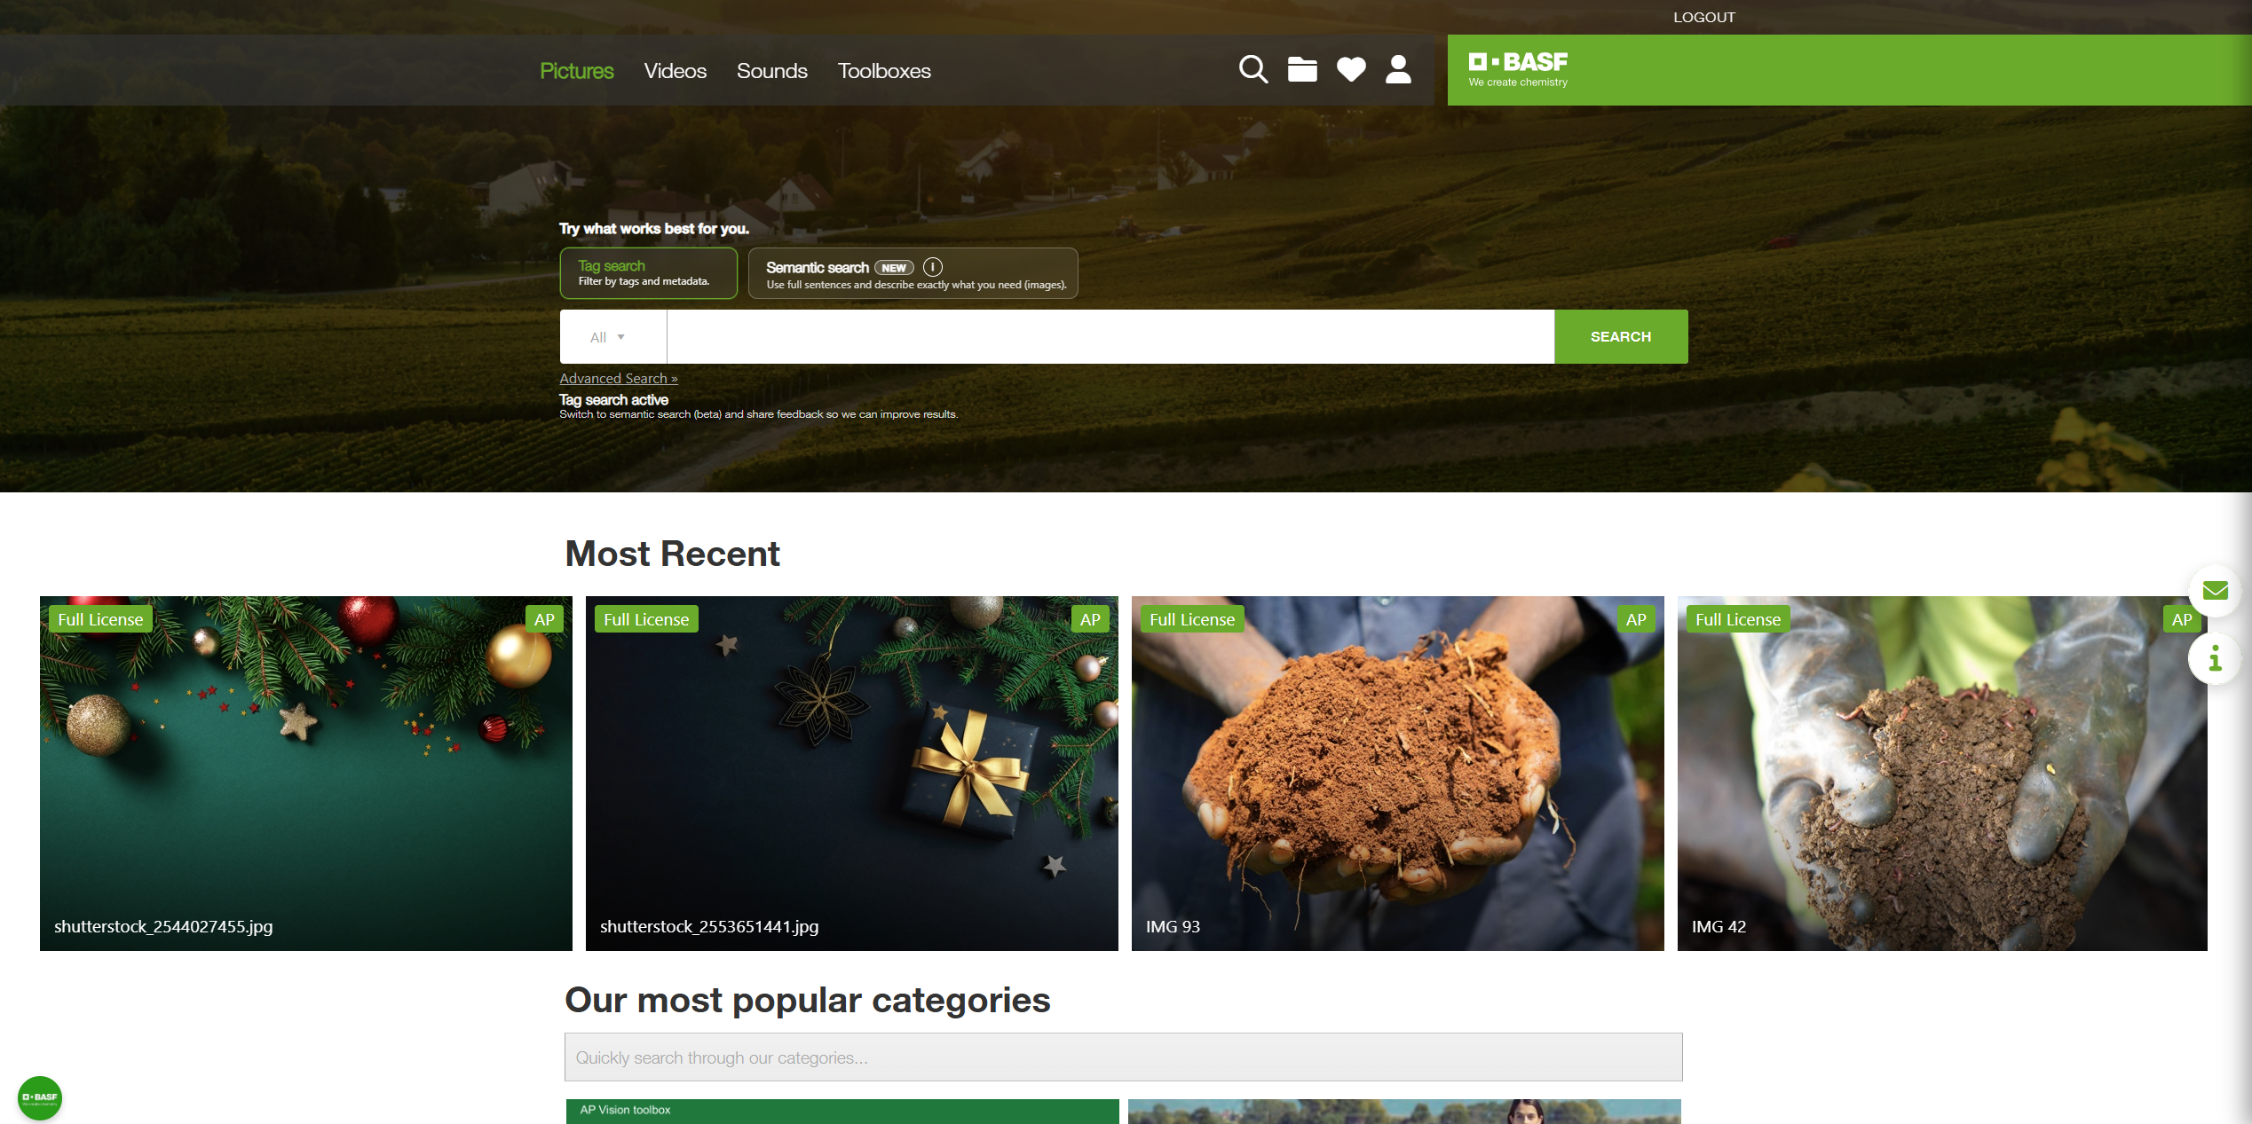The width and height of the screenshot is (2252, 1124).
Task: Open favorites via heart icon
Action: [1351, 69]
